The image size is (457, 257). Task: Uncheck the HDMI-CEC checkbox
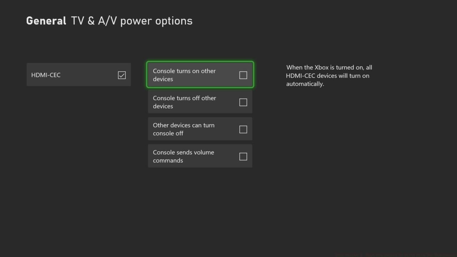tap(122, 75)
